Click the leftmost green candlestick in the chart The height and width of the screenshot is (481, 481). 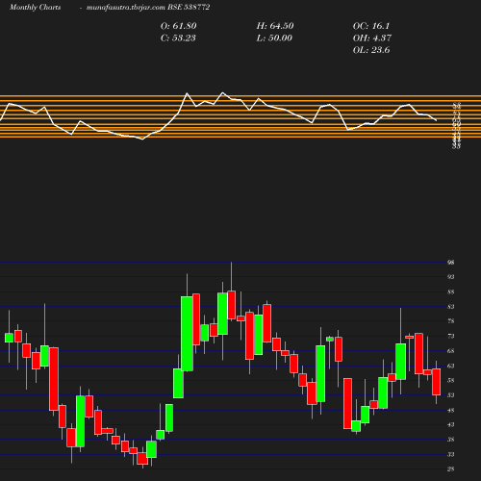coord(9,338)
